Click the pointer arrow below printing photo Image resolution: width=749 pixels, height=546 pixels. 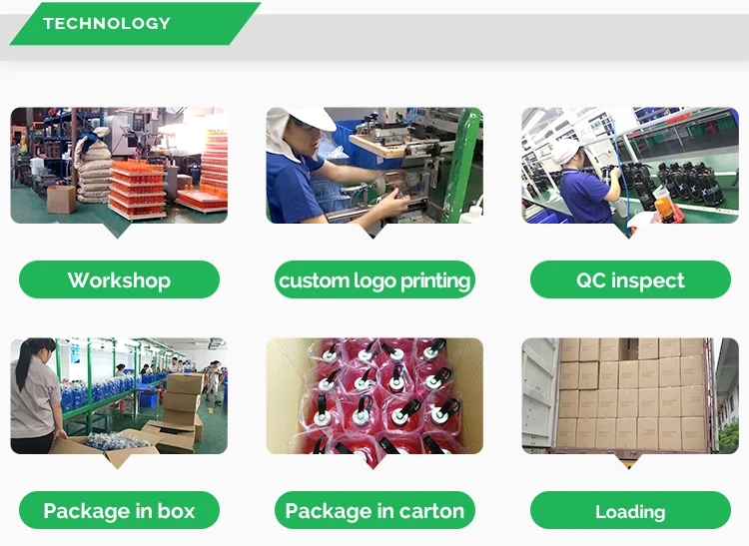pyautogui.click(x=374, y=231)
